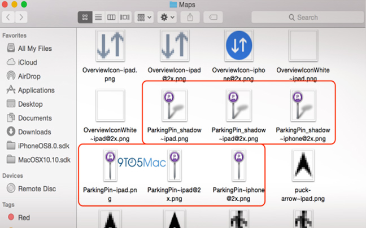The image size is (366, 228).
Task: Select ParkingPin~ipad@2x.png pin icon
Action: click(x=175, y=165)
